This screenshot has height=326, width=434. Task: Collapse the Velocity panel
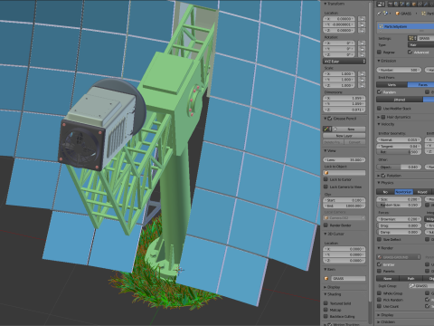[379, 124]
